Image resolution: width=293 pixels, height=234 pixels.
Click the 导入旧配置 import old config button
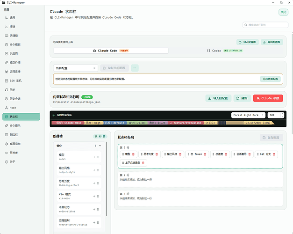[218, 98]
